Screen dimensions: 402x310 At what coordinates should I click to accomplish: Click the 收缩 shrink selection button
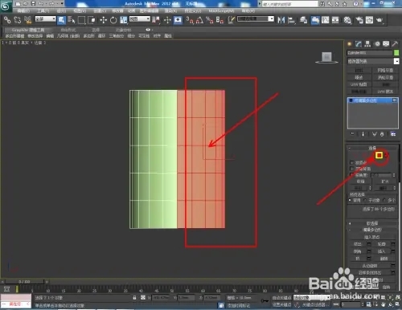click(x=360, y=182)
